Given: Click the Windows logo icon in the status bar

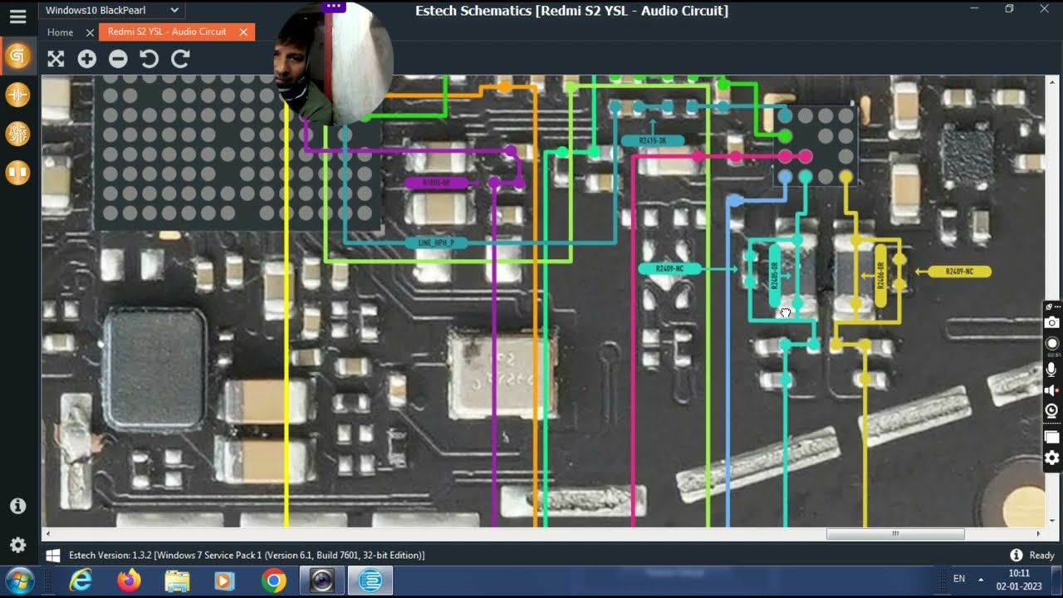Looking at the screenshot, I should click(53, 555).
